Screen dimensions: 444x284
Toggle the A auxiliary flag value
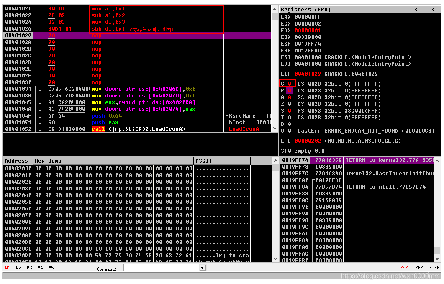tap(290, 98)
